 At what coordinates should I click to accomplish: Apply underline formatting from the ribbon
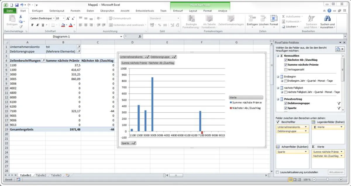(43, 25)
